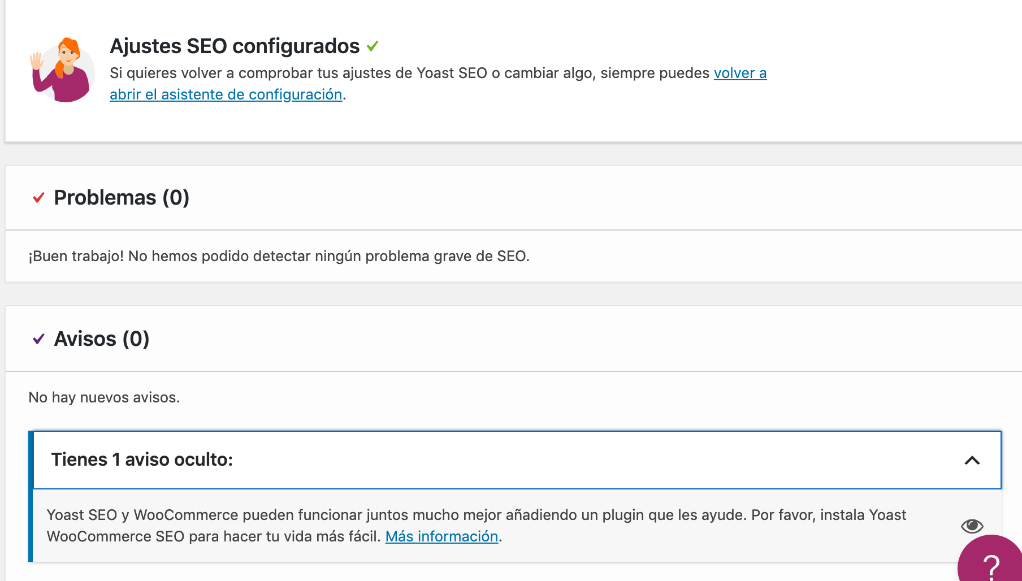Click the green checkmark beside Ajustes SEO configurados

point(373,46)
